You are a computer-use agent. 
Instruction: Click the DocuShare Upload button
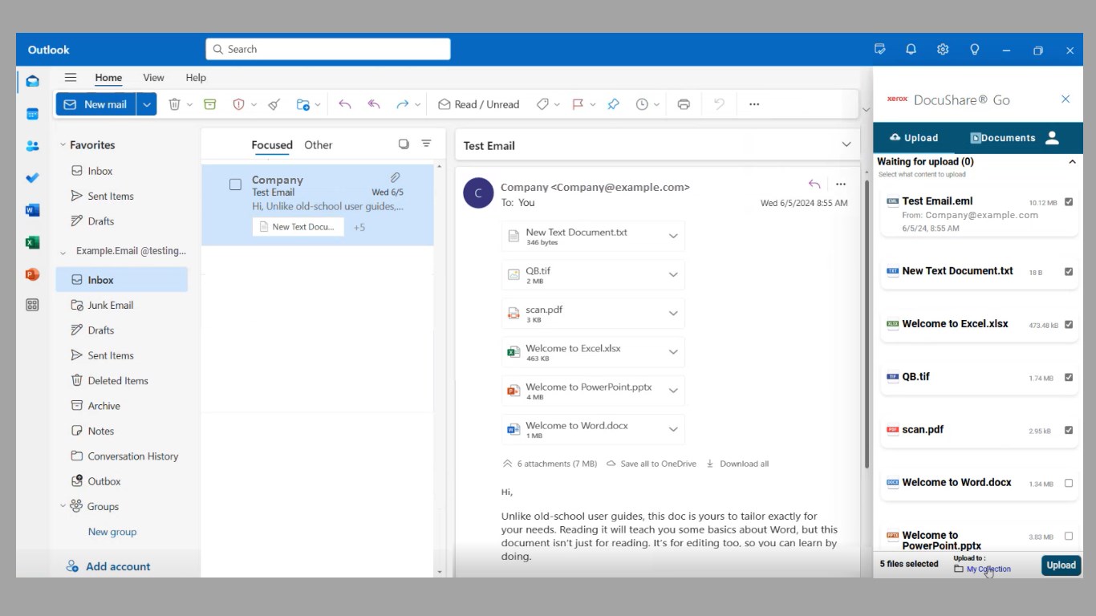coord(1061,565)
